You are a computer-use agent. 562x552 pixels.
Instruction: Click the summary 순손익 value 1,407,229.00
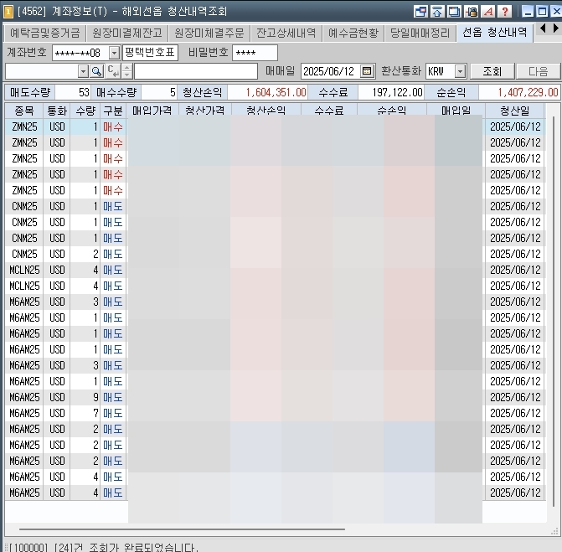[519, 92]
